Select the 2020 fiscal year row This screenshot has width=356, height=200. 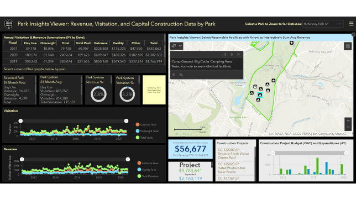point(83,55)
